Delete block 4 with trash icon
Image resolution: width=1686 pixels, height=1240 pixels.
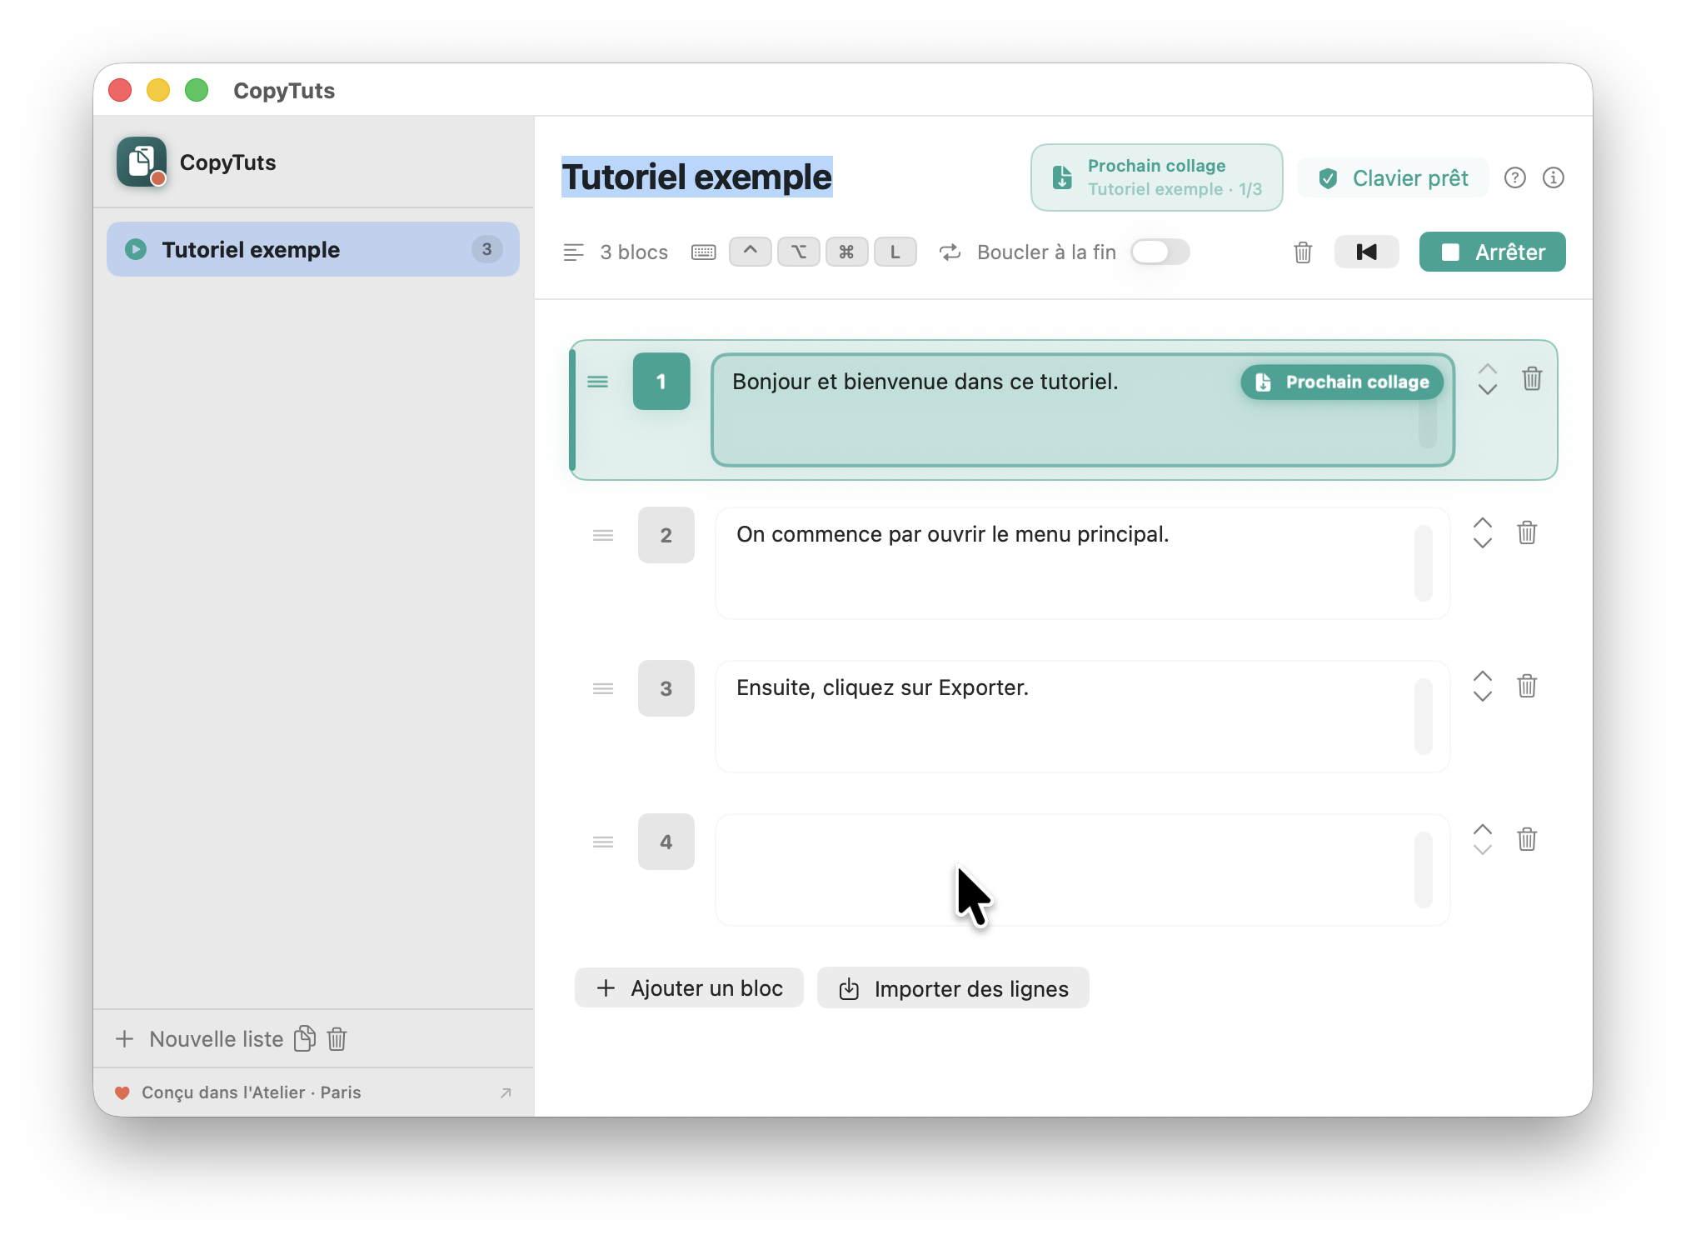(x=1527, y=838)
